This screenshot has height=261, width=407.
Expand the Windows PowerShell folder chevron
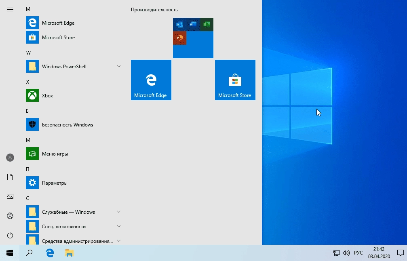[x=118, y=66]
